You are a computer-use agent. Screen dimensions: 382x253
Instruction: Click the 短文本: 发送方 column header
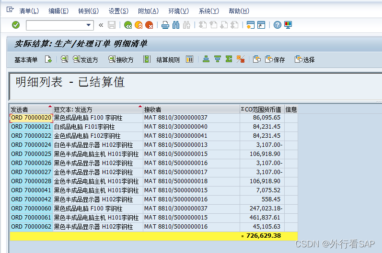98,110
